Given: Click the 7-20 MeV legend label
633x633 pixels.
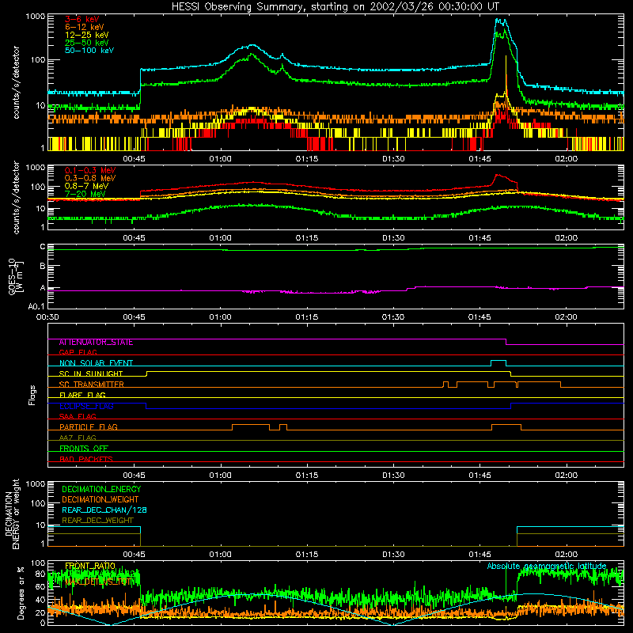Looking at the screenshot, I should point(85,194).
